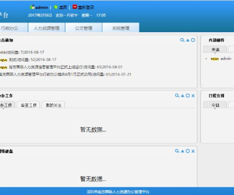
Task: Open the 桌面 link in header
Action: 63,7
